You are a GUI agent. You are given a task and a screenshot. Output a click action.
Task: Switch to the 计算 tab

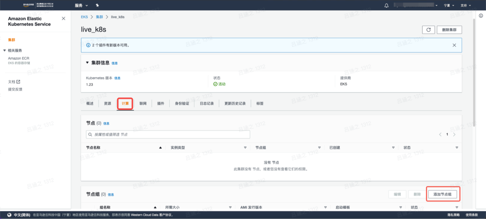click(125, 104)
